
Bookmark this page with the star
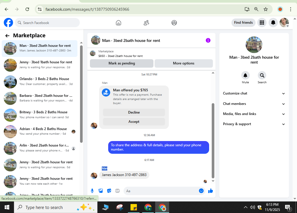[x=266, y=9]
